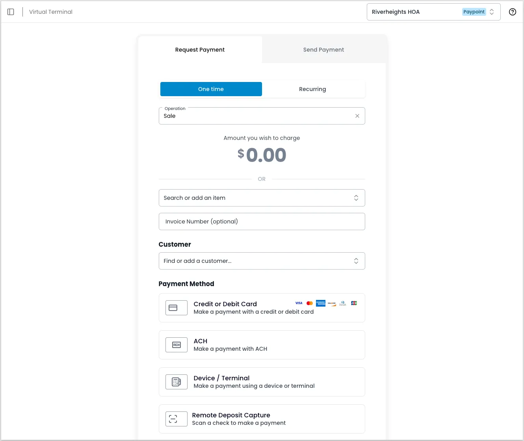
Task: Clear the Sale operation with X icon
Action: click(x=357, y=116)
